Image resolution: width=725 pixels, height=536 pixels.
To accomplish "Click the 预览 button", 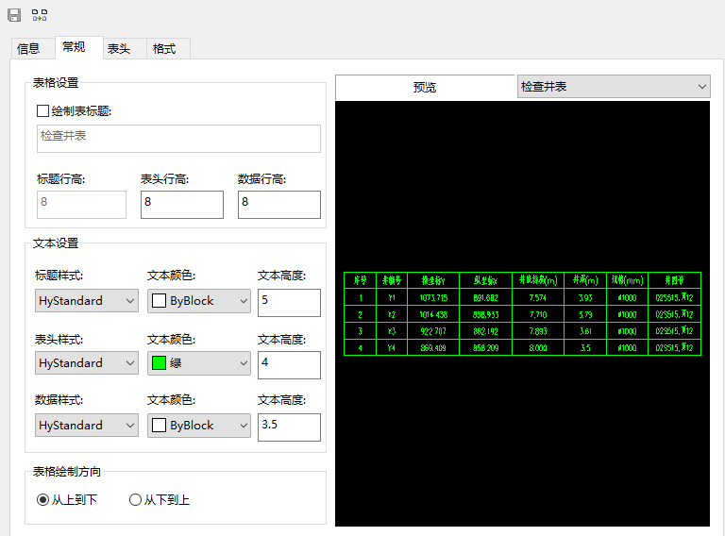I will (425, 87).
